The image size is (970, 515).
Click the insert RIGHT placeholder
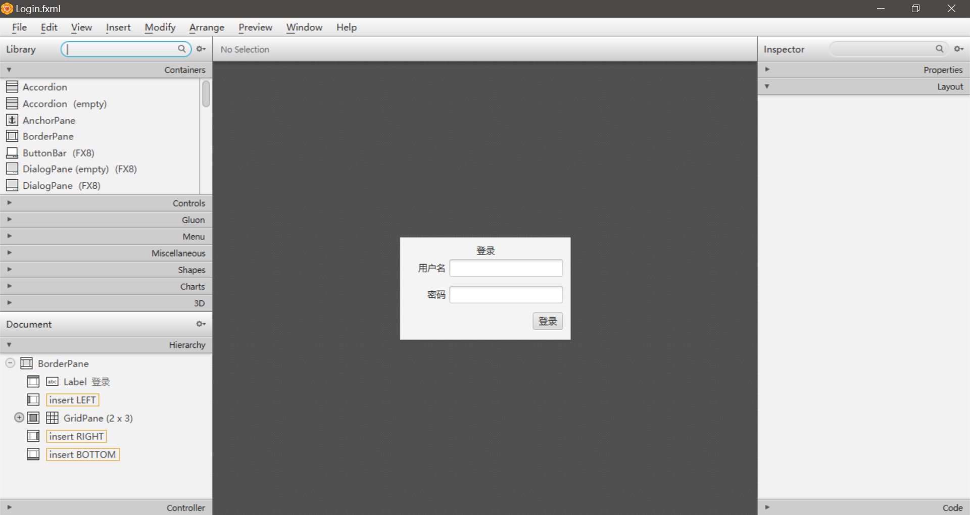[76, 436]
